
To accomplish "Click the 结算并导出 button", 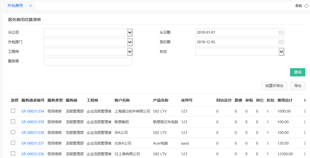I will (x=275, y=86).
